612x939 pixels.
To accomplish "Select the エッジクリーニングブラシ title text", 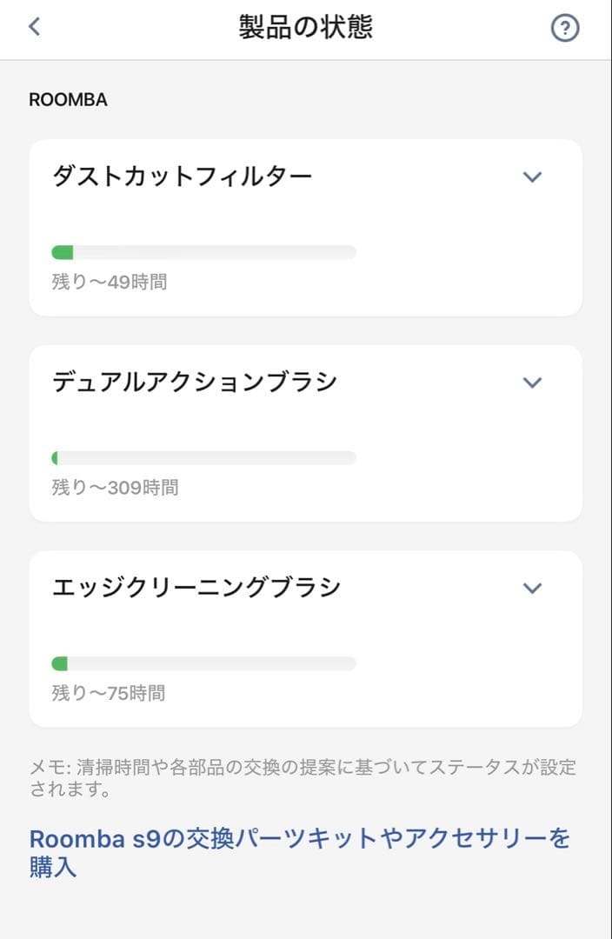I will (196, 587).
